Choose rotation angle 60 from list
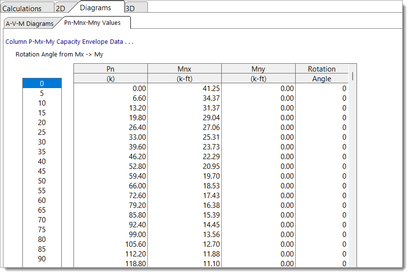Screen dimensions: 410x275 pyautogui.click(x=42, y=200)
